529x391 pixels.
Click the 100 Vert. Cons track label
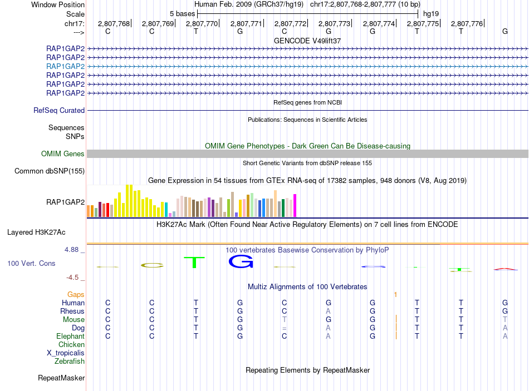[x=31, y=263]
